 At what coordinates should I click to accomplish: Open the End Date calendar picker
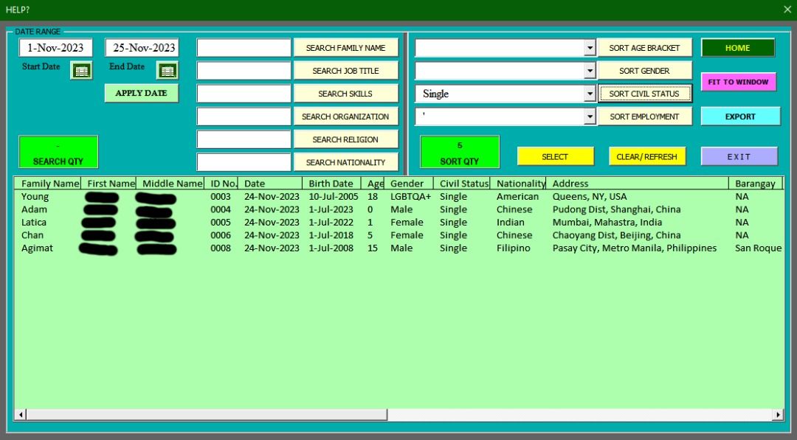click(x=168, y=71)
